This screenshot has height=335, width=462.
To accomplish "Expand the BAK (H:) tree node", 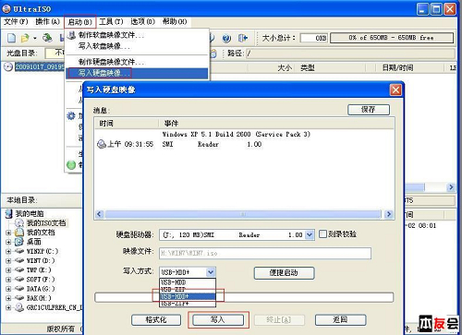I will [8, 298].
